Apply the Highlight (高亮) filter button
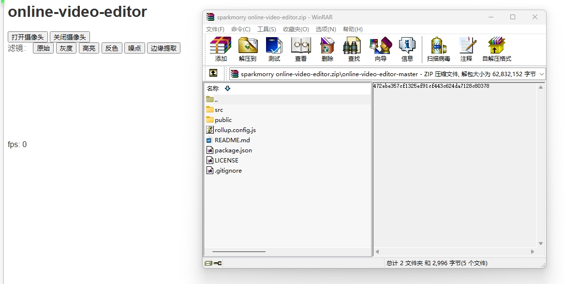The height and width of the screenshot is (284, 564). point(89,48)
